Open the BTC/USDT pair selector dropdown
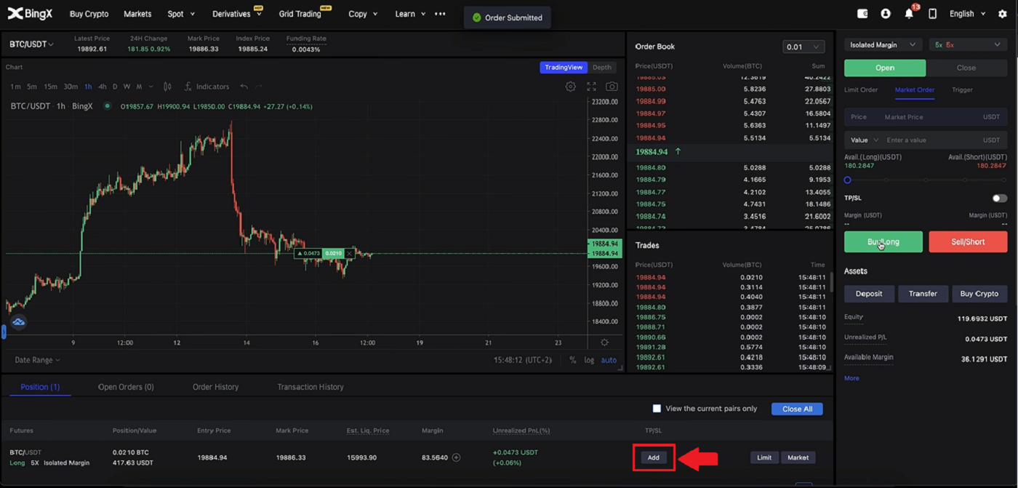Screen dimensions: 1018x488 point(31,44)
